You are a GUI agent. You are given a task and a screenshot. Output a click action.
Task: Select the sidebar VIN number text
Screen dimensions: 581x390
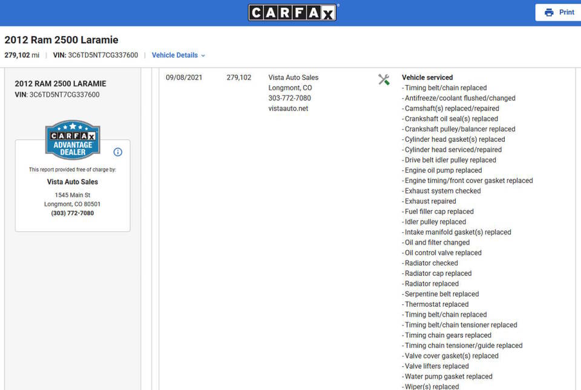pyautogui.click(x=65, y=95)
